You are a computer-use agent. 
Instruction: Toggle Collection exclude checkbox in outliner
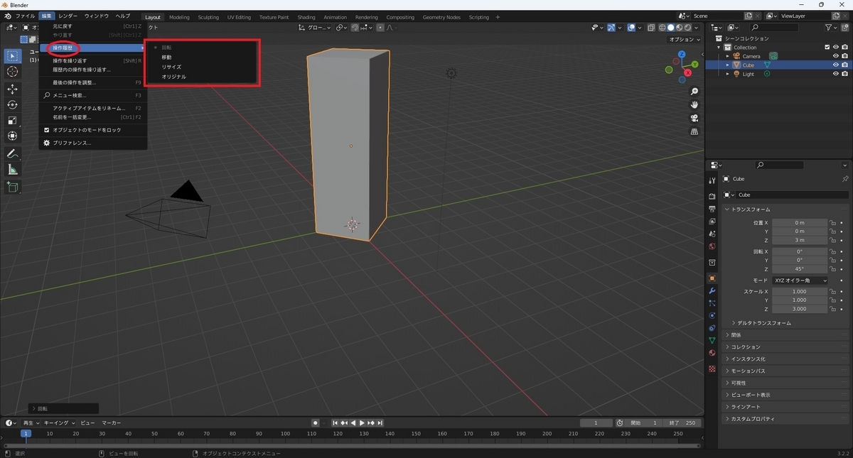point(827,47)
